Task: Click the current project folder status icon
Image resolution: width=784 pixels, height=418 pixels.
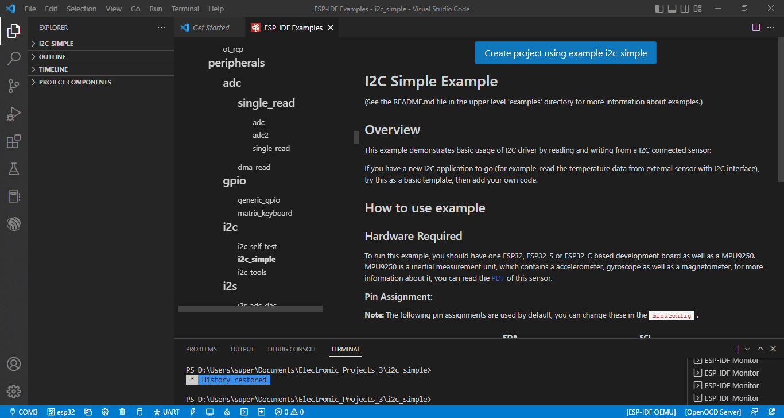Action: [88, 412]
